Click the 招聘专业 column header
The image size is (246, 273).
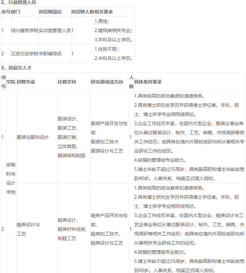pyautogui.click(x=26, y=82)
